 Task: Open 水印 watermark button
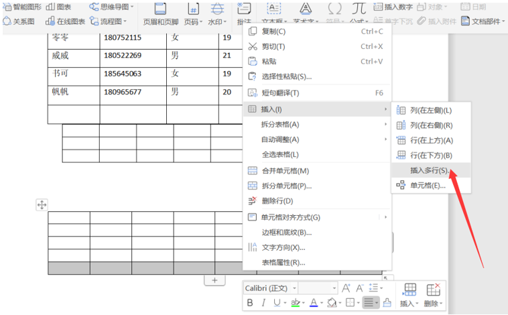tap(217, 14)
